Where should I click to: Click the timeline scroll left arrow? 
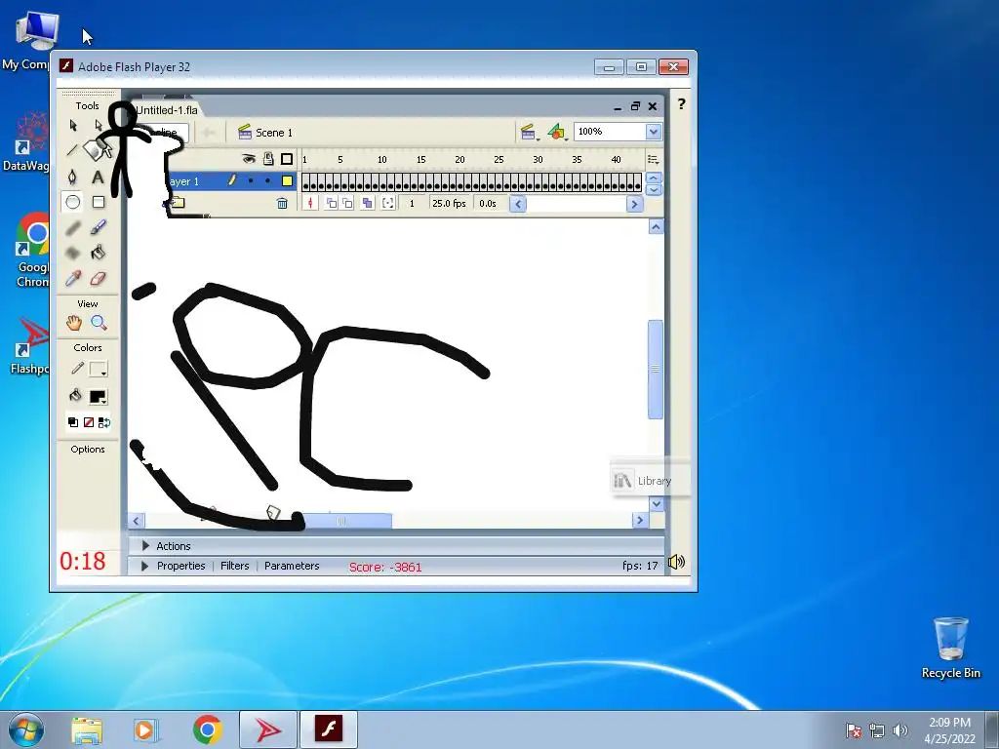click(518, 204)
